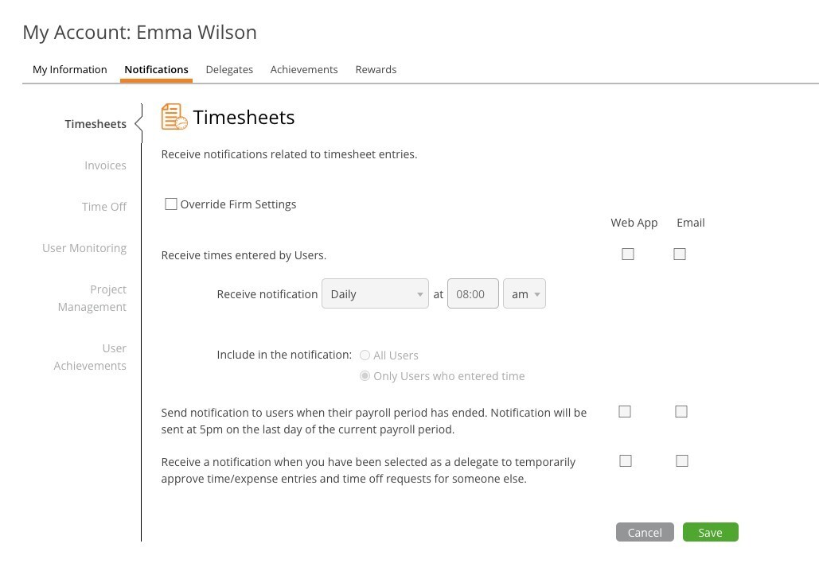Screen dimensions: 819x563
Task: Click the Web App column header
Action: click(x=634, y=223)
